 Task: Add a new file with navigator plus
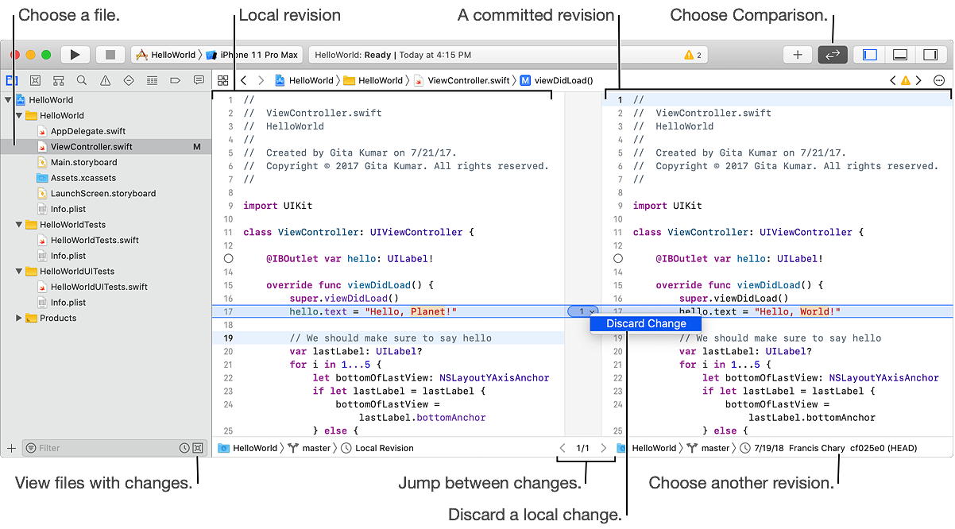click(x=11, y=448)
